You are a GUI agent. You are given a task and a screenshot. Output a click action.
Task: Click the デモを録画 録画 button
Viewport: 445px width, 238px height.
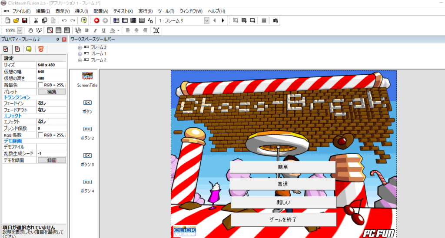pos(52,160)
